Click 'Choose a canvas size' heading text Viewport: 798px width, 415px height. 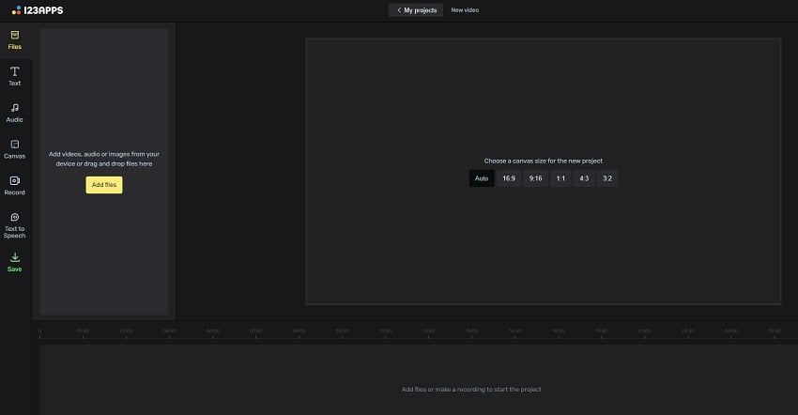pos(543,161)
